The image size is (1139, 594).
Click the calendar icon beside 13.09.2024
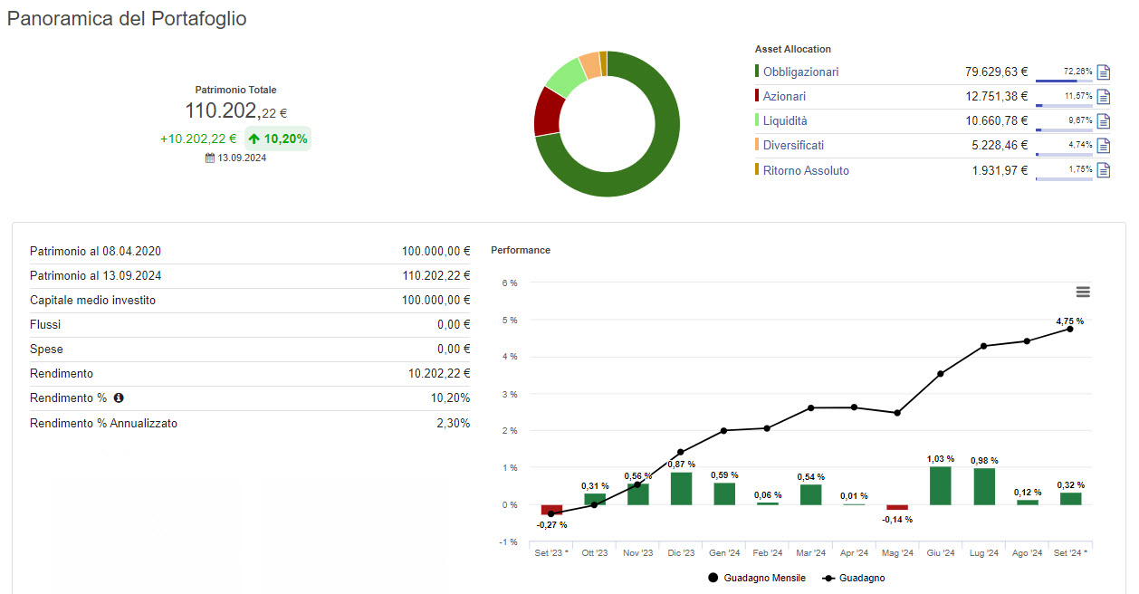click(x=210, y=158)
